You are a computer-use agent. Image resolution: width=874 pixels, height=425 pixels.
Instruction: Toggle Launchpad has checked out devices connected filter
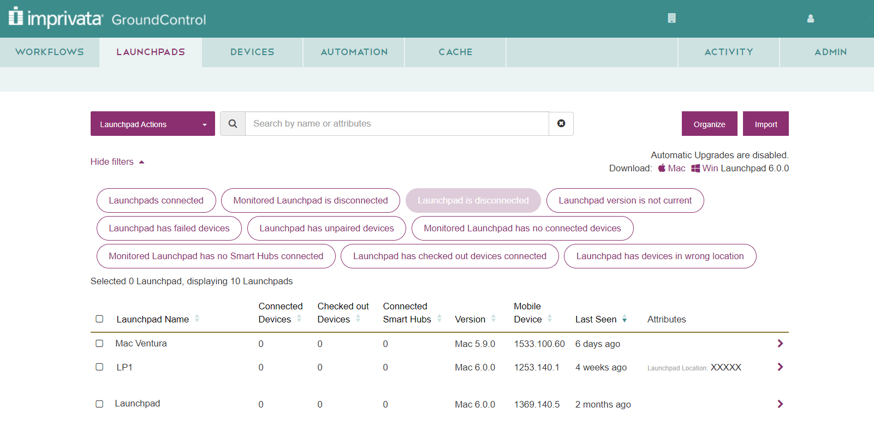pyautogui.click(x=450, y=256)
